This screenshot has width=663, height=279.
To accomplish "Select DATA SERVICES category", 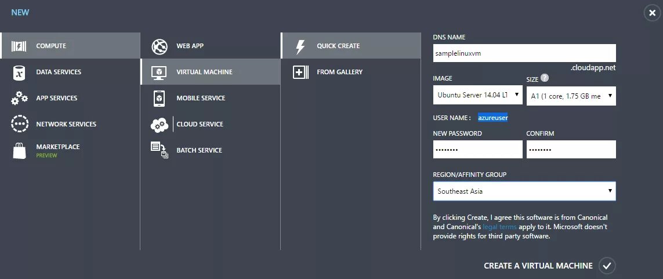I will click(x=70, y=72).
